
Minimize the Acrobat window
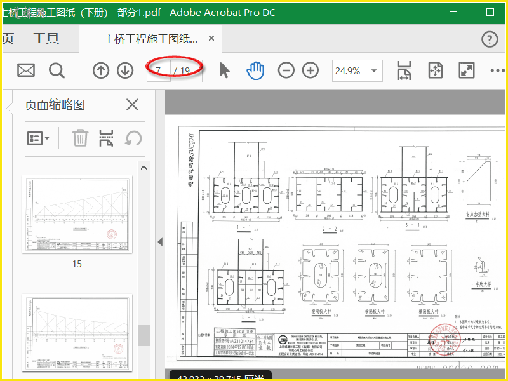(453, 12)
